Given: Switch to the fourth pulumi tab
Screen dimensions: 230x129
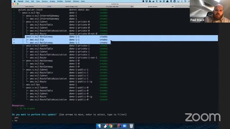Looking at the screenshot, I should coord(154,6).
